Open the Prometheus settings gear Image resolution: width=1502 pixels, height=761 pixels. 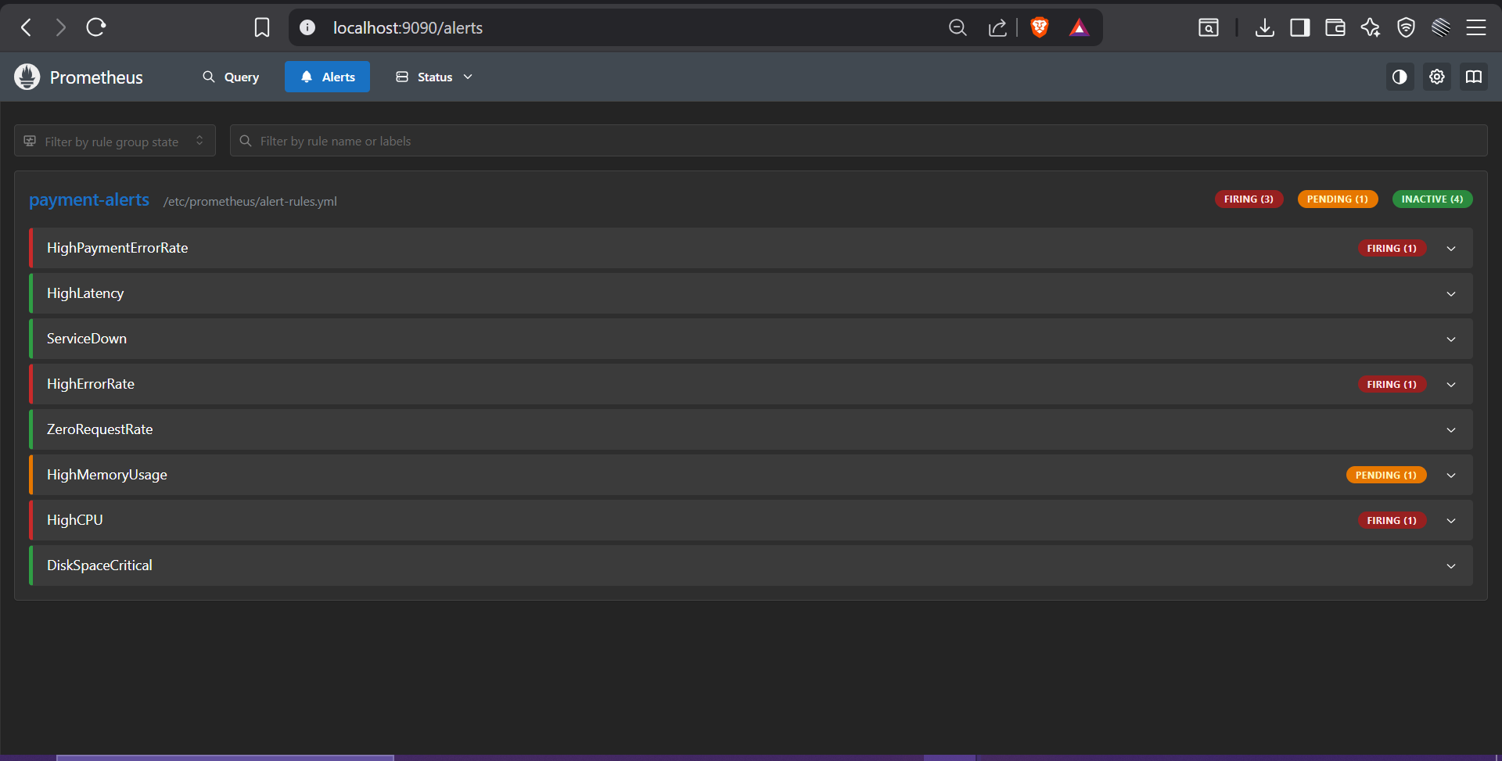(1436, 77)
